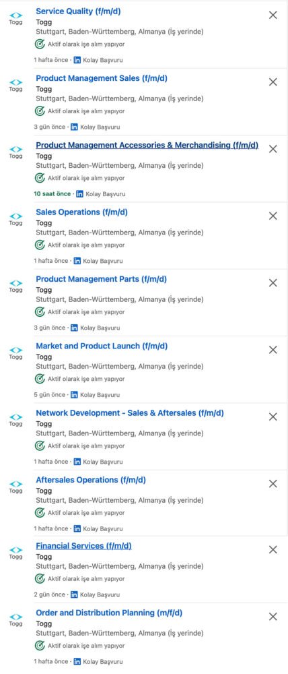
Task: Dismiss the Service Quality job listing
Action: [x=273, y=15]
